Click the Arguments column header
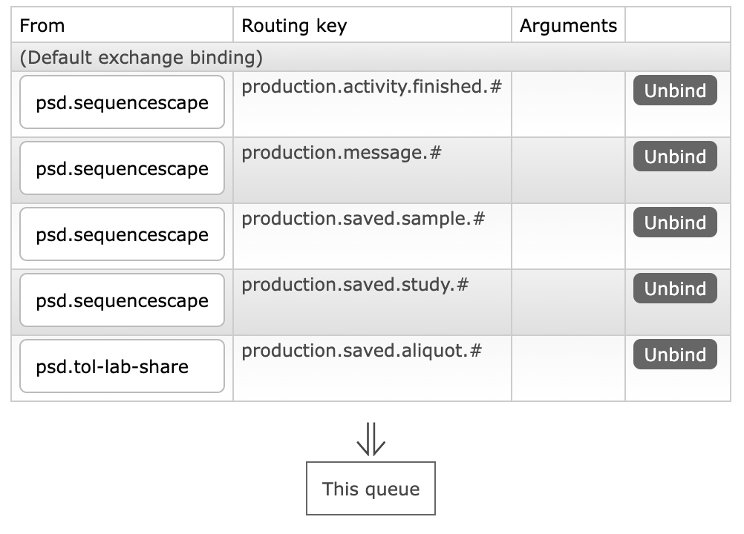Image resolution: width=744 pixels, height=534 pixels. [x=568, y=26]
